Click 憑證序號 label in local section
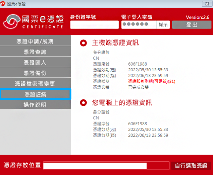The image size is (213, 175). (x=101, y=123)
